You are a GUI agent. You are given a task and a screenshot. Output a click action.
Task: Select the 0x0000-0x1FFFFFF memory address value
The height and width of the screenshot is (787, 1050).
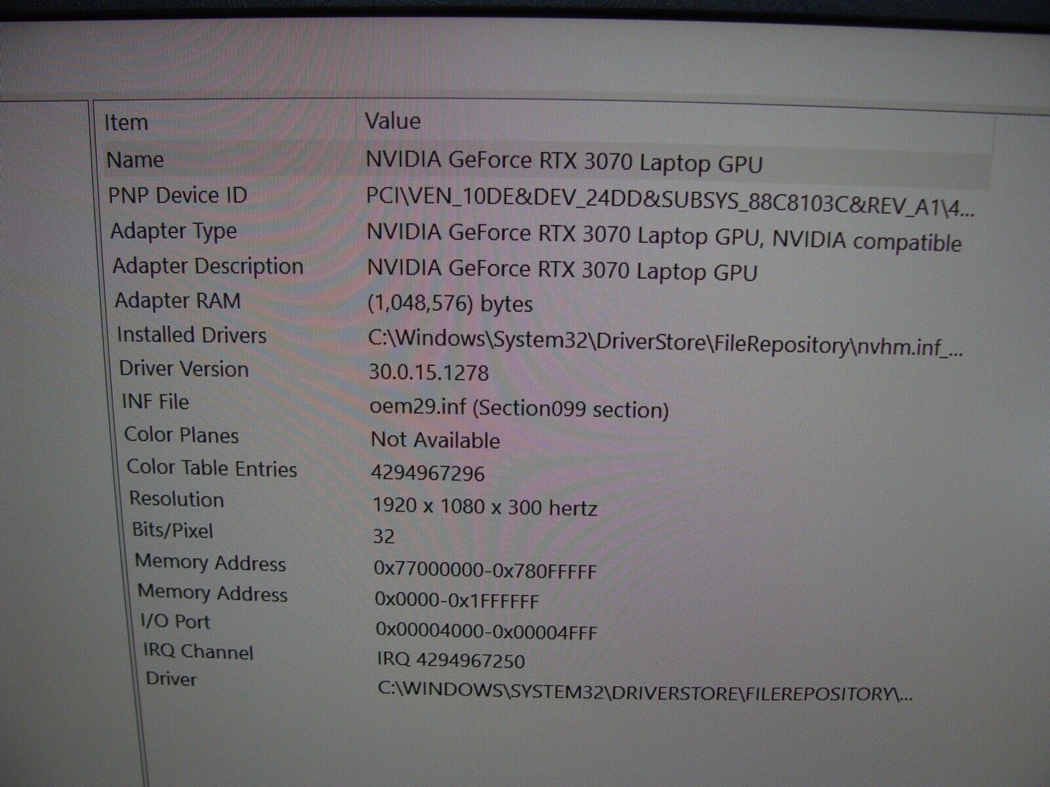tap(457, 601)
